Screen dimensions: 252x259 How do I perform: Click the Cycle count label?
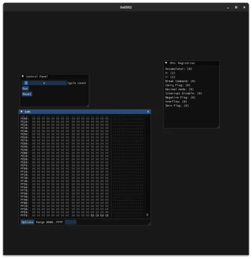(x=77, y=83)
